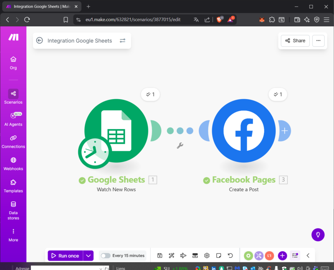This screenshot has height=270, width=334.
Task: Toggle the Every 15 minutes scheduling switch
Action: point(106,255)
